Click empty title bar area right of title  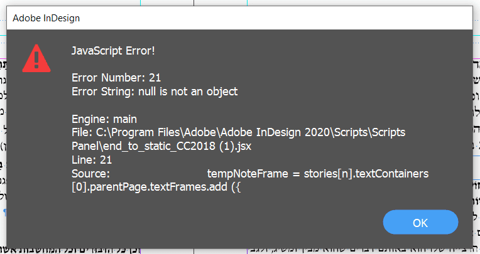[x=283, y=18]
